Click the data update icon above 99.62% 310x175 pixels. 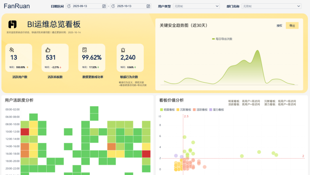pyautogui.click(x=84, y=50)
